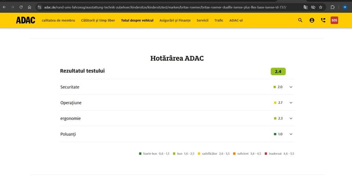Open the Google Translate icon

[306, 7]
